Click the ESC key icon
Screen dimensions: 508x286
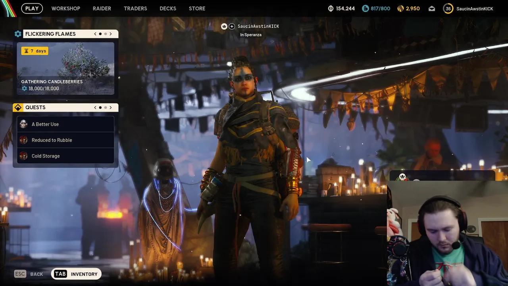point(20,274)
